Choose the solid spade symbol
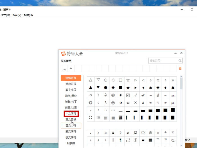Screen dimensions: 197x148 coord(151,88)
